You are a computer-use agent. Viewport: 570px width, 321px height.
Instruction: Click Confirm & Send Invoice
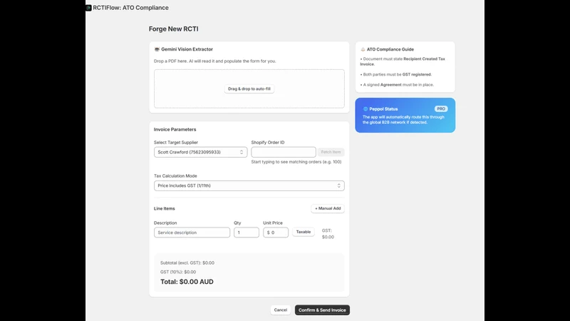[x=322, y=310]
